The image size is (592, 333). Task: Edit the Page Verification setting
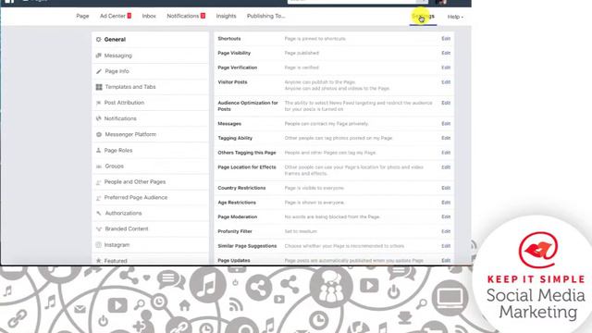(x=446, y=68)
